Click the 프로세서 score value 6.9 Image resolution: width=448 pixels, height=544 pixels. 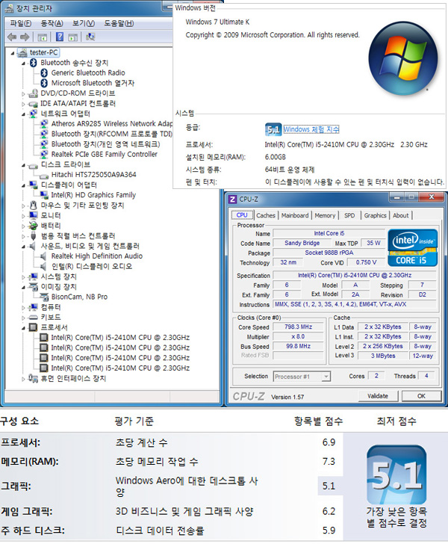[329, 442]
